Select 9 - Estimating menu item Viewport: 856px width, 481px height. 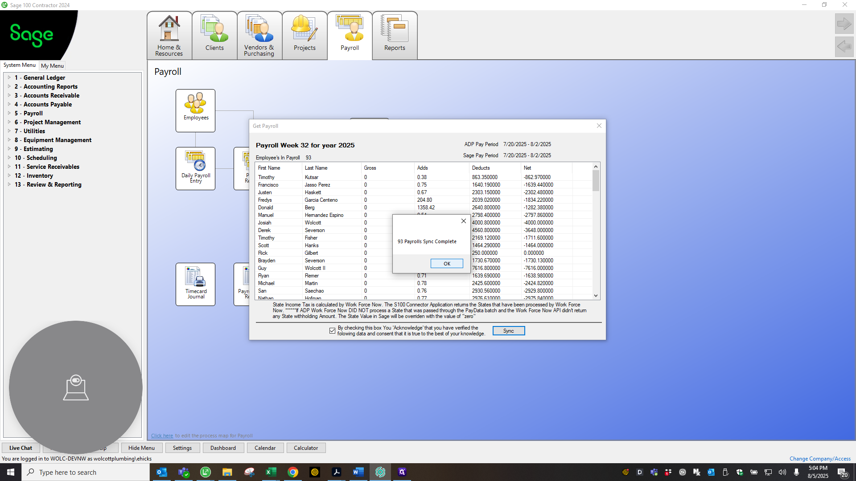[33, 149]
